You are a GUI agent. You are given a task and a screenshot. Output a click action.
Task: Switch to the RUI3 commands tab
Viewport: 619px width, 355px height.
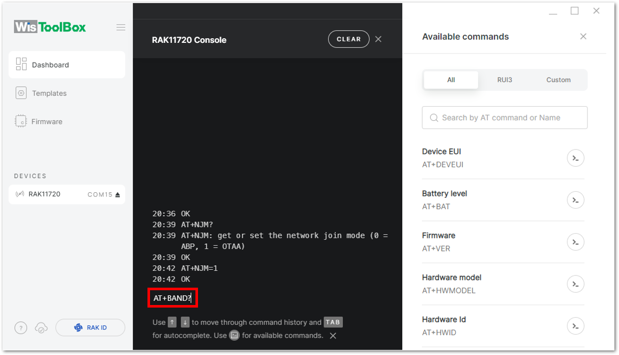click(x=505, y=80)
